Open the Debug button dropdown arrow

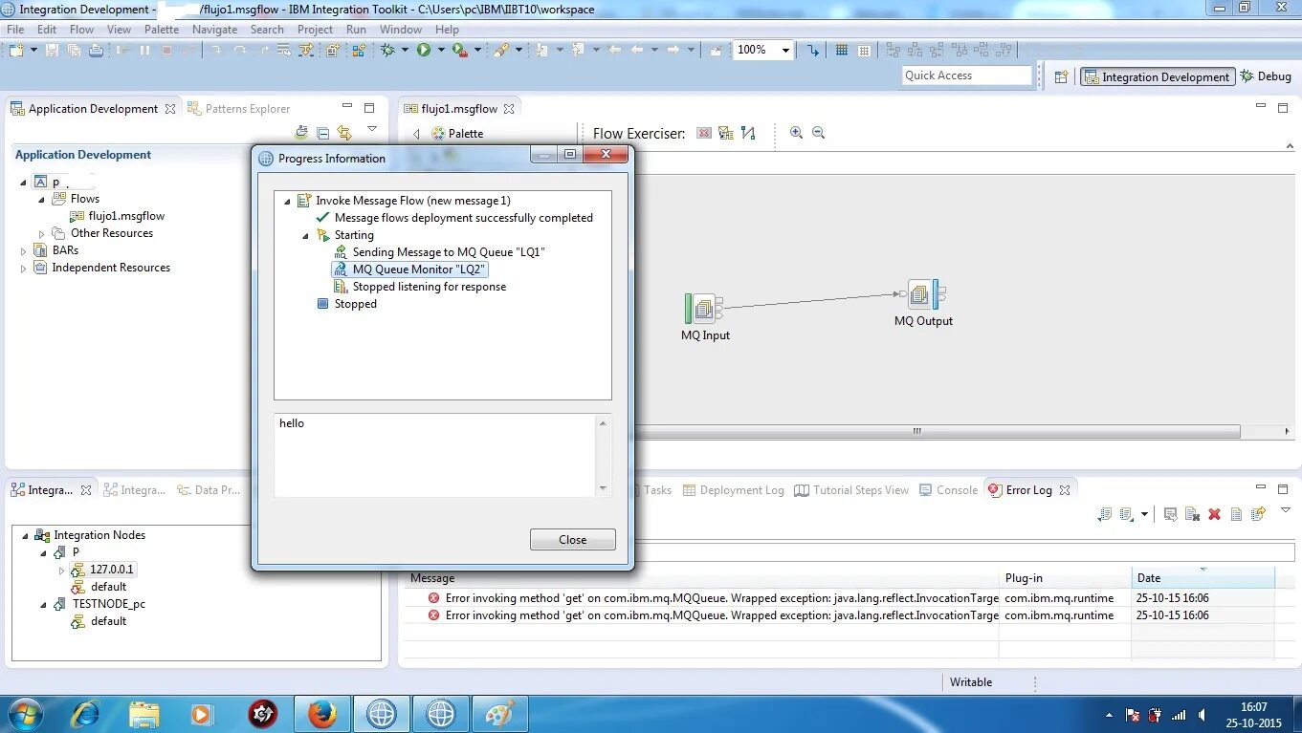[x=405, y=50]
